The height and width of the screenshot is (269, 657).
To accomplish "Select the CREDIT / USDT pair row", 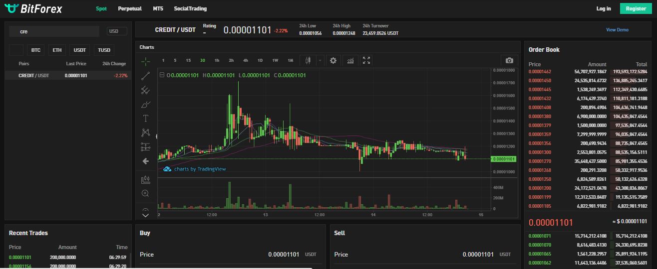I will click(68, 76).
